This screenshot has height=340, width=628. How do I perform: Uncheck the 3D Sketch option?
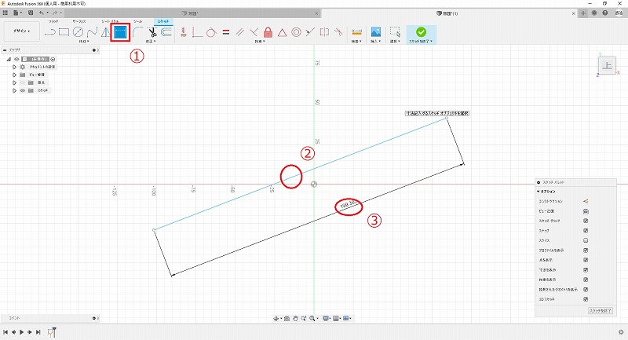click(x=586, y=299)
